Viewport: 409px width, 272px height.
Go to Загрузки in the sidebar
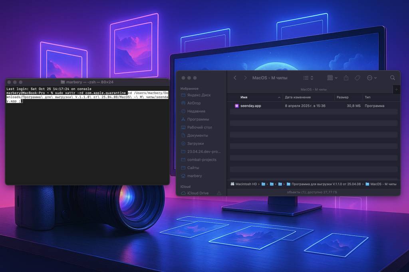click(195, 143)
